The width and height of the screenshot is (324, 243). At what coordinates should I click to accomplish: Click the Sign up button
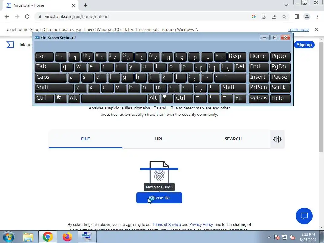pyautogui.click(x=304, y=45)
